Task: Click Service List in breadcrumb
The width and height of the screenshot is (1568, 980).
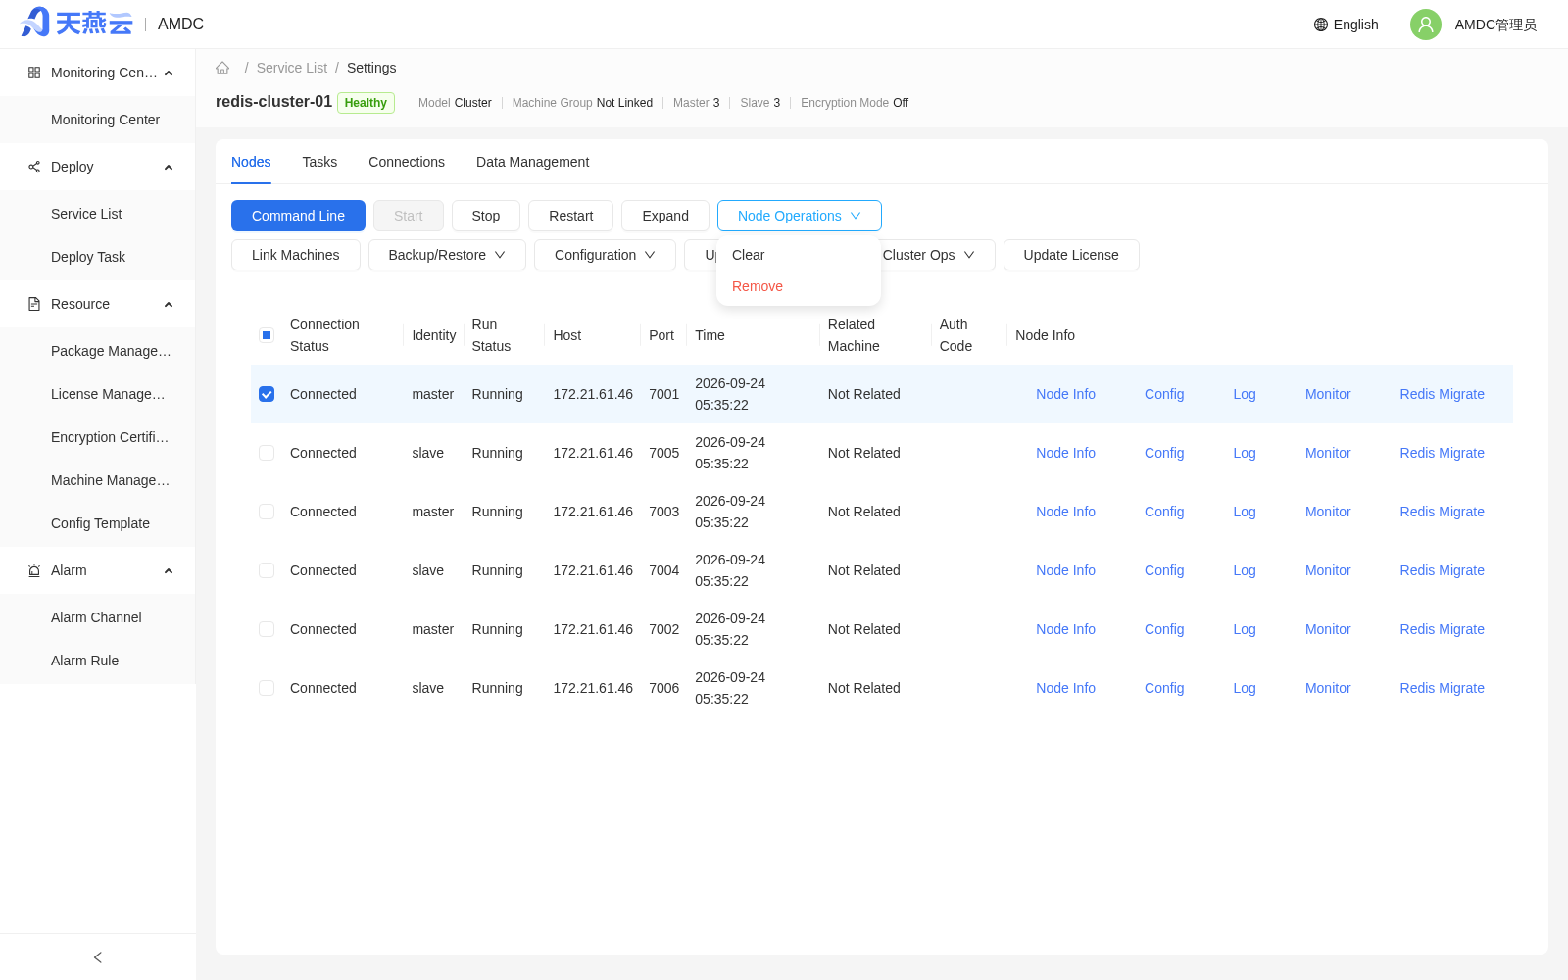Action: tap(292, 68)
